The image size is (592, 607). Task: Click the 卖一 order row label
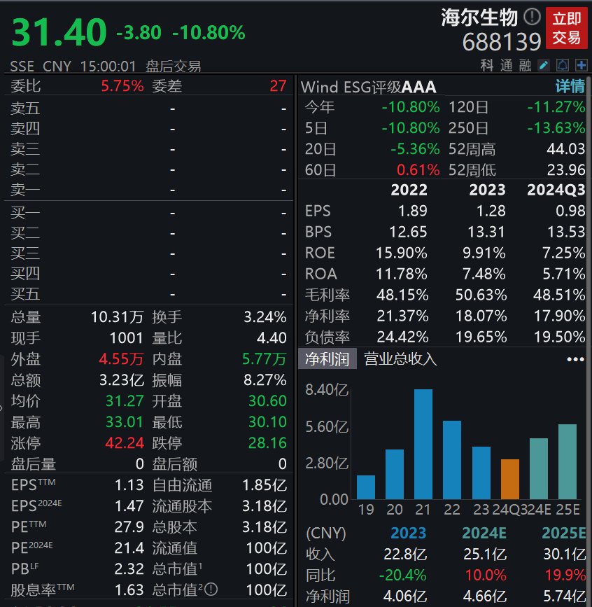(x=25, y=190)
